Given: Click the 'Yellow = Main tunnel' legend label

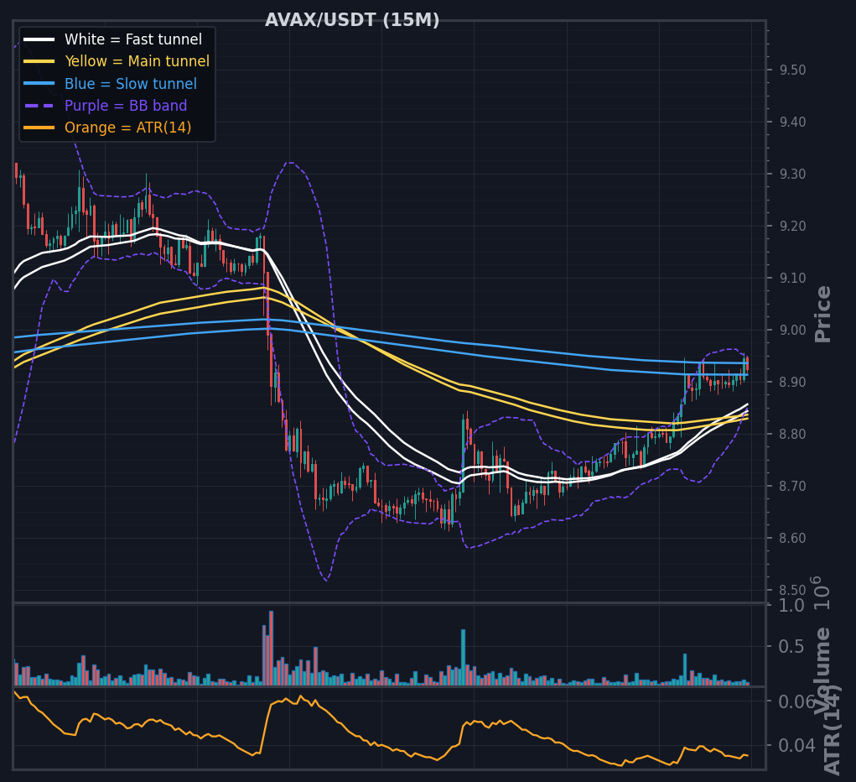Looking at the screenshot, I should 137,61.
